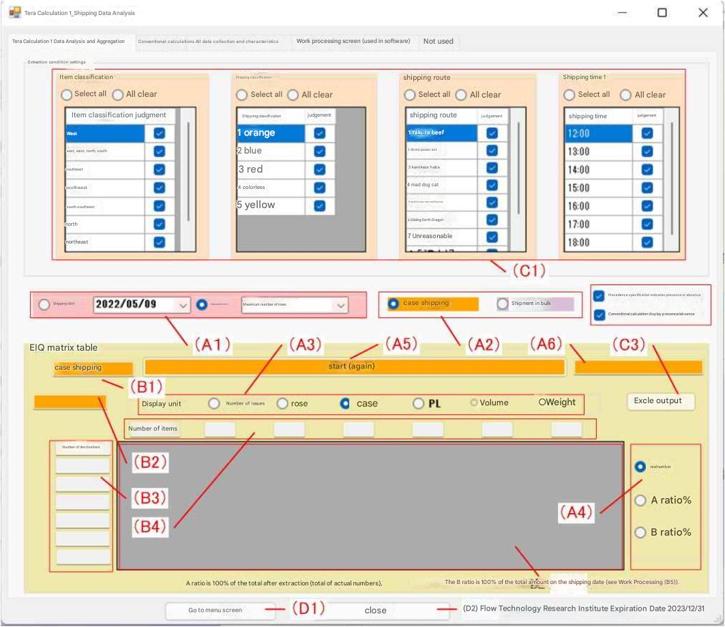Uncheck the '3 kamikaze haba' route checkbox
Viewport: 725px width, 627px height.
pos(492,168)
